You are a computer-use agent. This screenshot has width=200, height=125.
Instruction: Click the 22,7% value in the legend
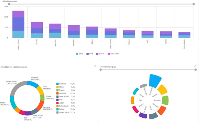72,112
